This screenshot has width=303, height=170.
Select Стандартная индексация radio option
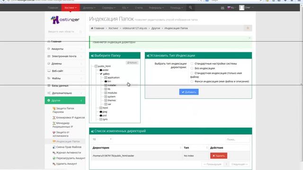point(192,73)
